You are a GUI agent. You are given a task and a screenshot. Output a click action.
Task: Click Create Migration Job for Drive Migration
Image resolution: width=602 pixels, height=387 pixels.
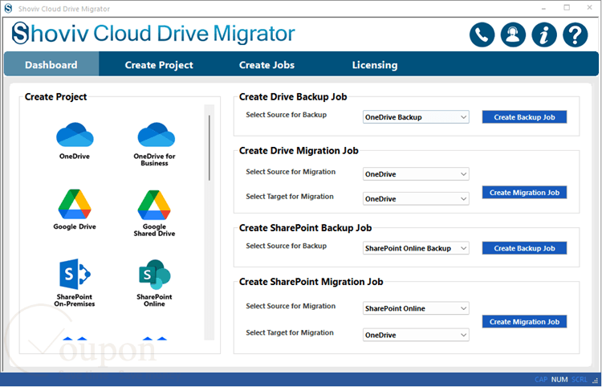click(x=524, y=193)
